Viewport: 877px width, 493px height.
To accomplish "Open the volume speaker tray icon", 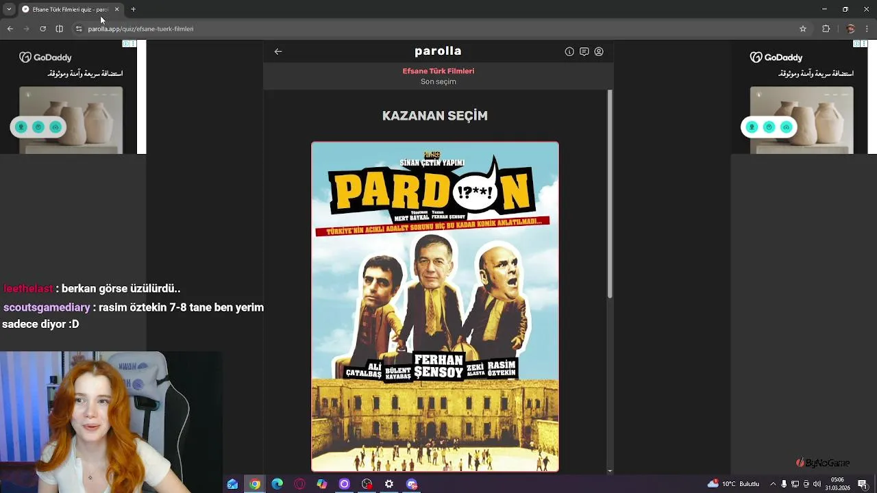I will 817,484.
